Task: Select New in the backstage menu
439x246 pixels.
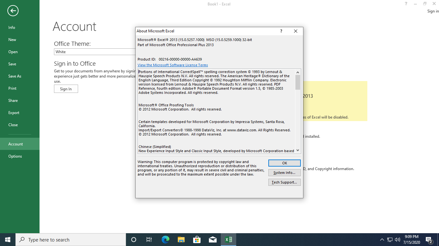Action: 20,40
